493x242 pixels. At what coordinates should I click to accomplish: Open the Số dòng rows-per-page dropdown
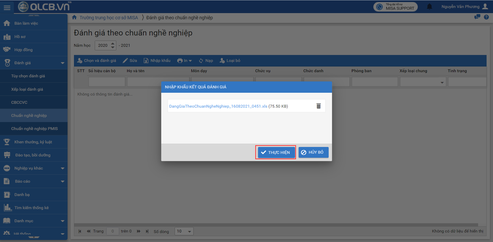pyautogui.click(x=184, y=231)
